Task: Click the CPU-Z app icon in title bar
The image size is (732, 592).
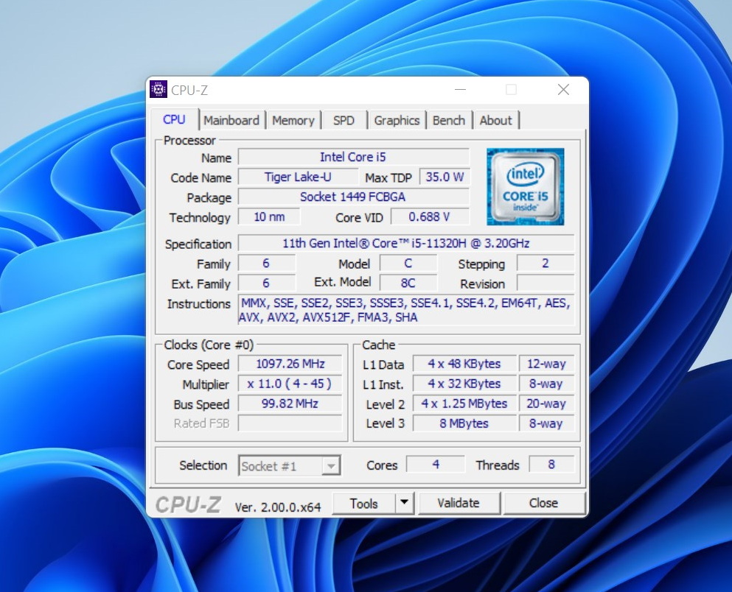Action: coord(158,89)
